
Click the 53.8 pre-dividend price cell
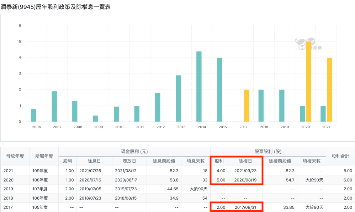tap(164, 180)
